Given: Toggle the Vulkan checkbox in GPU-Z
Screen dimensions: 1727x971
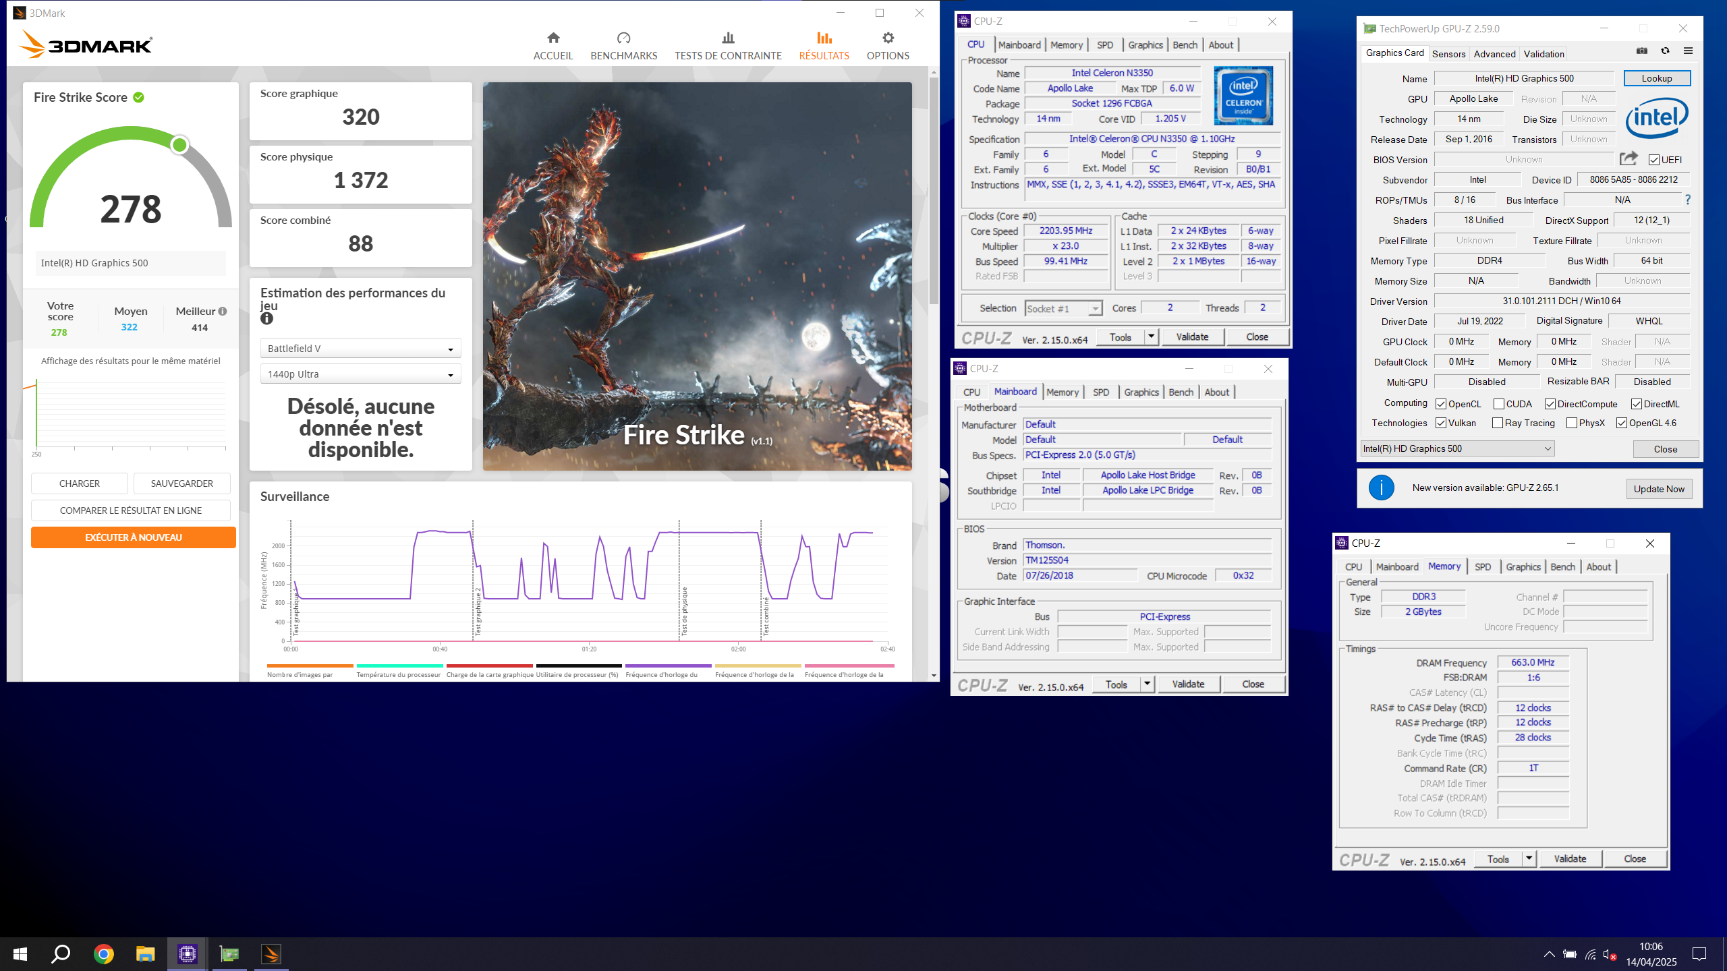Looking at the screenshot, I should coord(1441,423).
